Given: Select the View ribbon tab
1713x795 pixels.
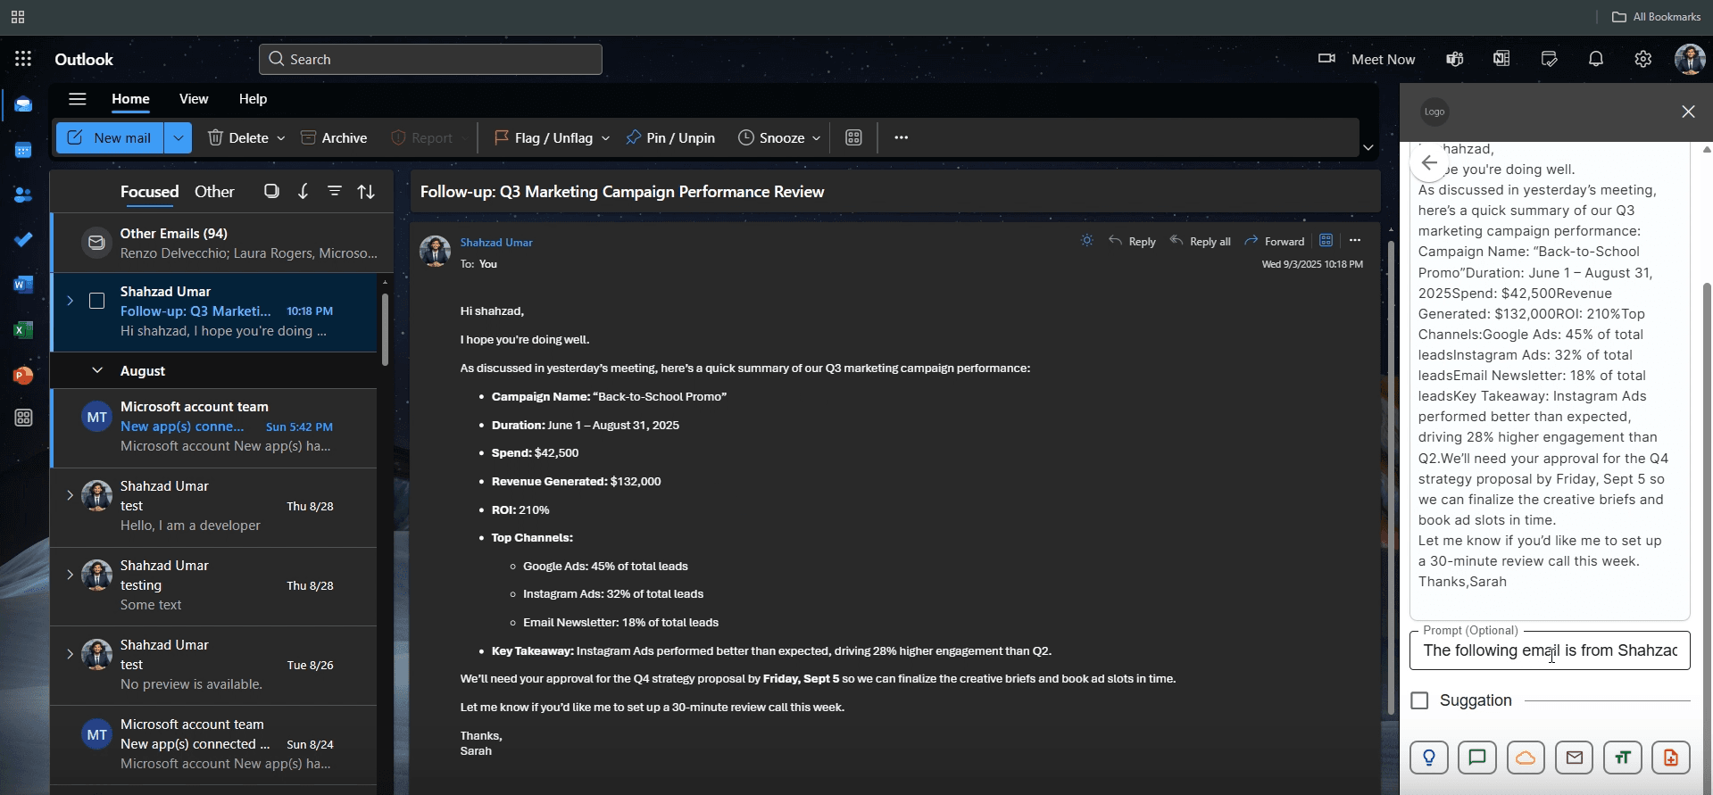Looking at the screenshot, I should [194, 99].
